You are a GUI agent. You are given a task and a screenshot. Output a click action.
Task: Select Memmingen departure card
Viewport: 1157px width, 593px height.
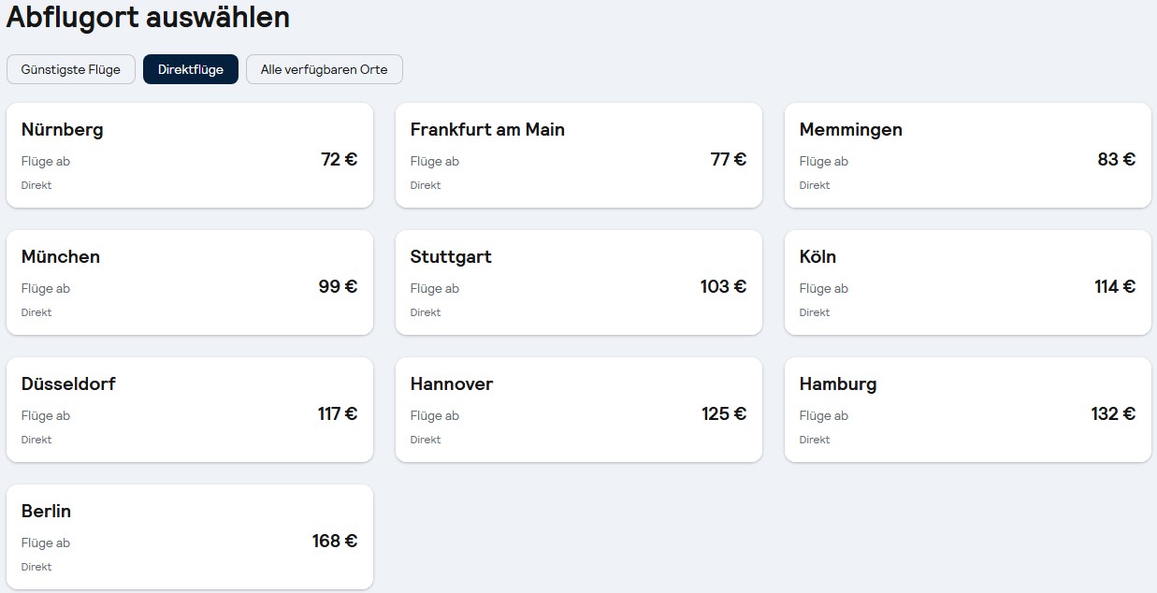point(967,155)
